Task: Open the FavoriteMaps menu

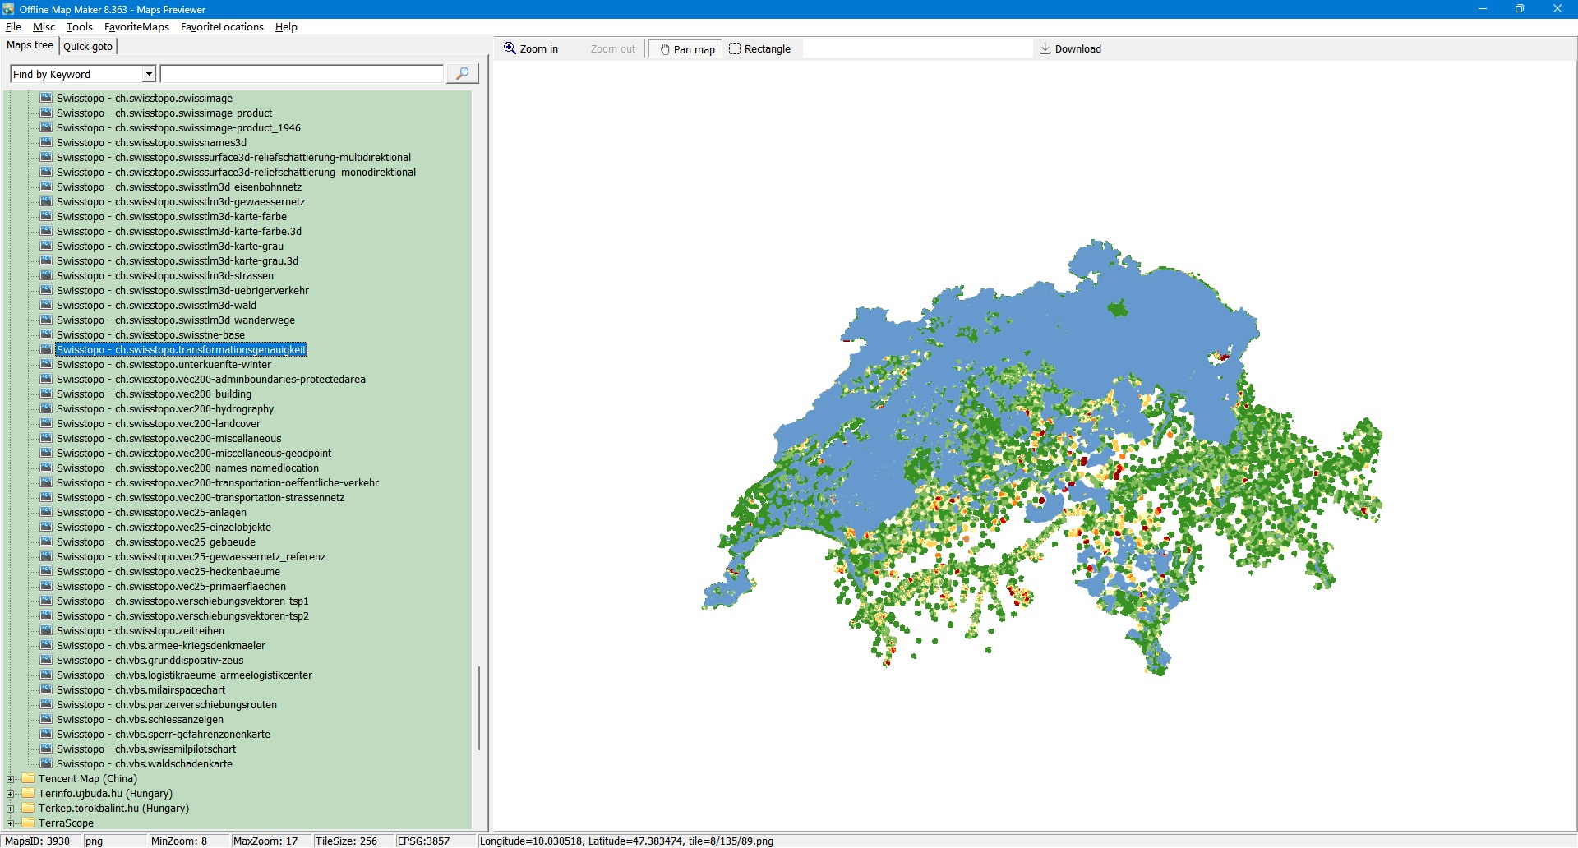Action: coord(136,27)
